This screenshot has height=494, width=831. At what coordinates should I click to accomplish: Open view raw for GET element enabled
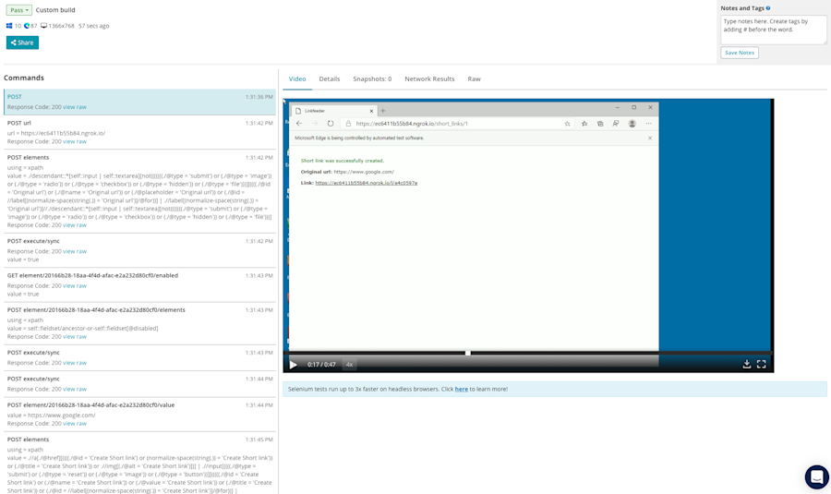coord(75,285)
